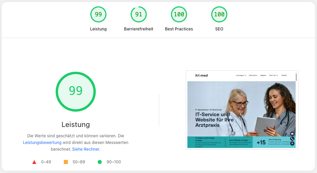Image resolution: width=317 pixels, height=173 pixels.
Task: Open the Leistungsbewertung link
Action: (x=42, y=142)
